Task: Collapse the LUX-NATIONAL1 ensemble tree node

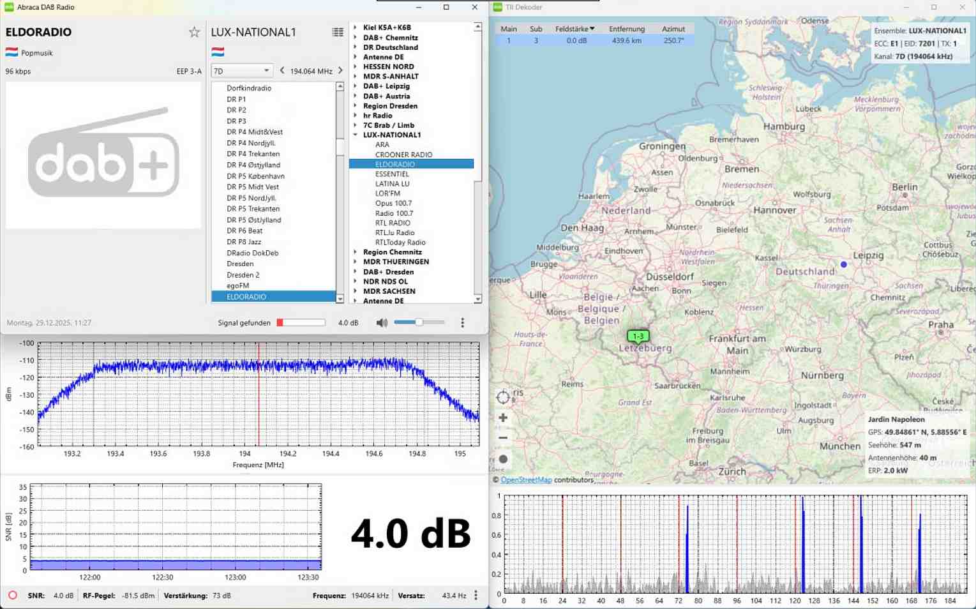Action: pyautogui.click(x=356, y=135)
